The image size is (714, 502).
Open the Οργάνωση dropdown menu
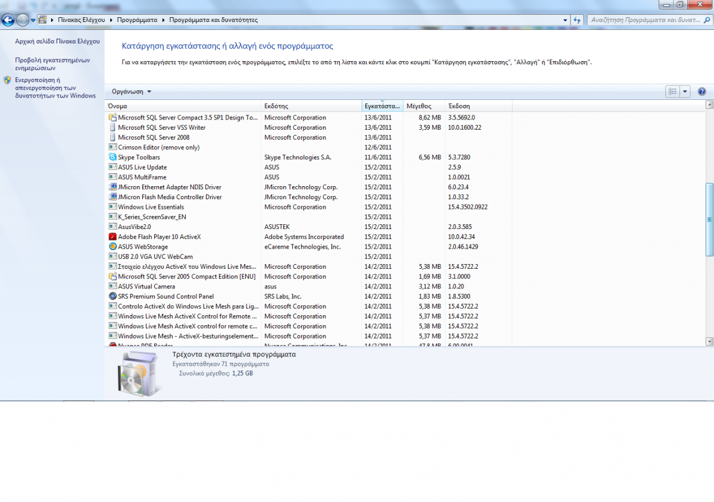[131, 92]
